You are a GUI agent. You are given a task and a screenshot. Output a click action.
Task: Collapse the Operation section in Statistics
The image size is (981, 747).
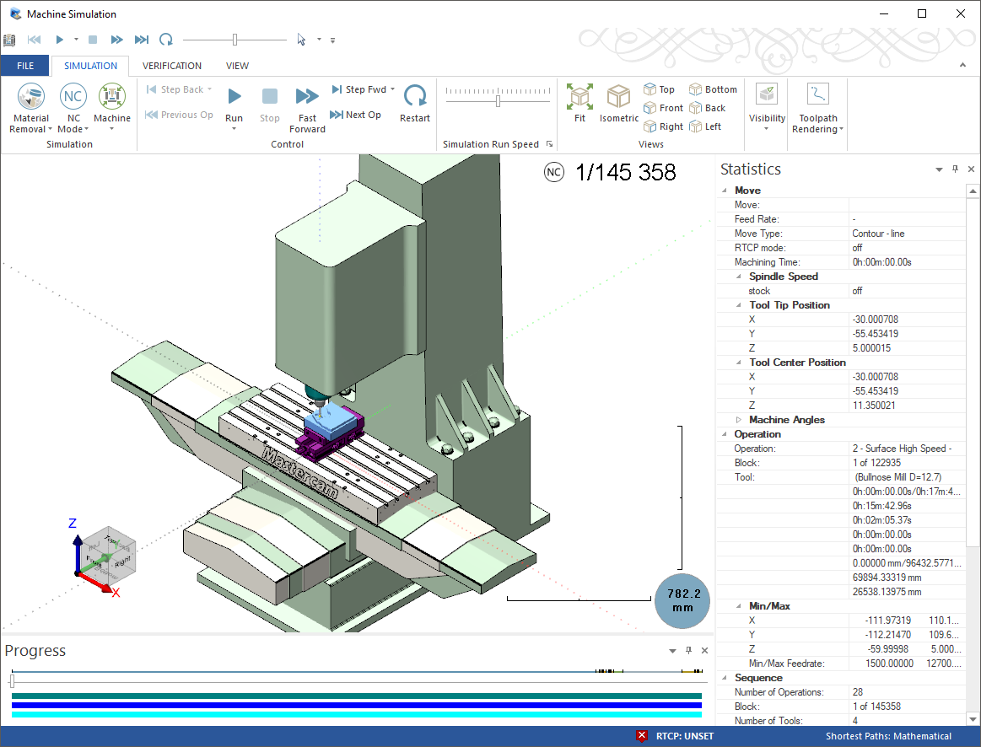725,434
